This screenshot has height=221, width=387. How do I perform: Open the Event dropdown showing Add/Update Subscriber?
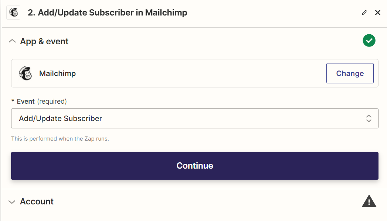click(x=195, y=118)
